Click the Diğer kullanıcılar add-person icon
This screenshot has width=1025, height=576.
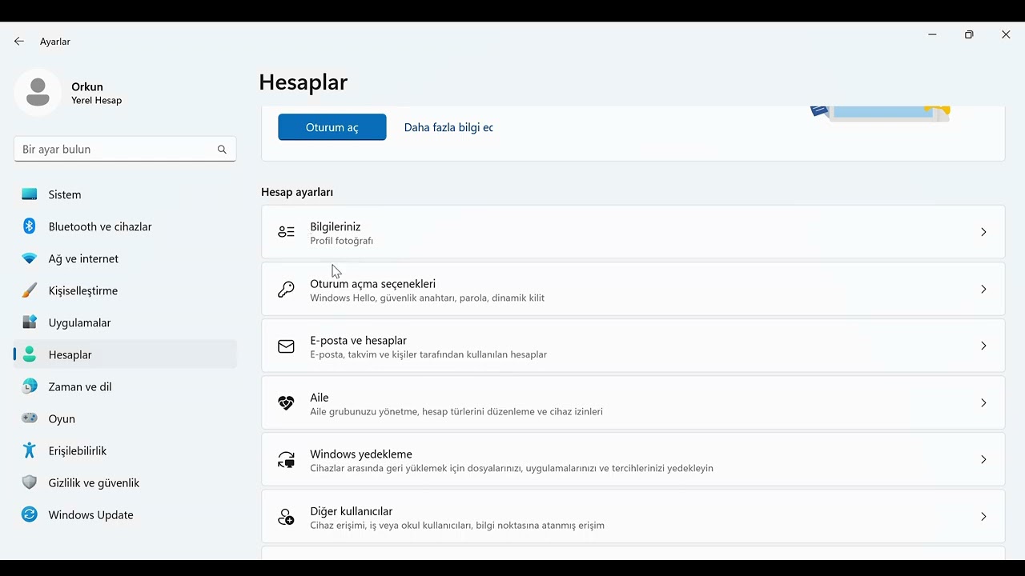286,518
